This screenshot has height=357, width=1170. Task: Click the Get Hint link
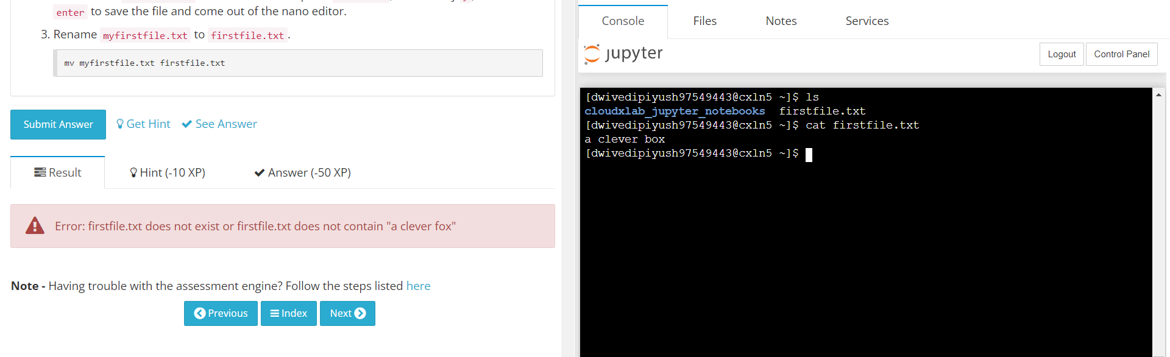[143, 124]
